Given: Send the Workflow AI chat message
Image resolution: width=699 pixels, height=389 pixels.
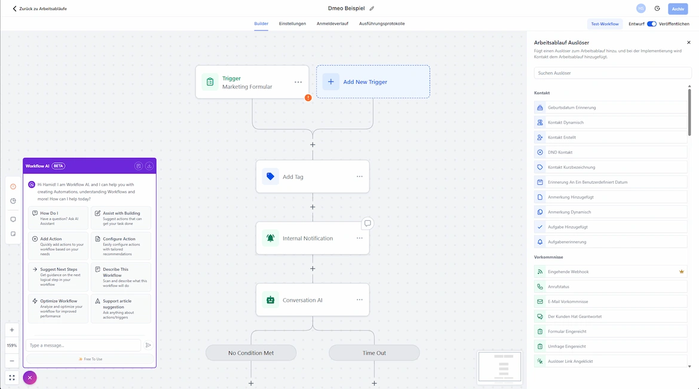Looking at the screenshot, I should click(148, 345).
